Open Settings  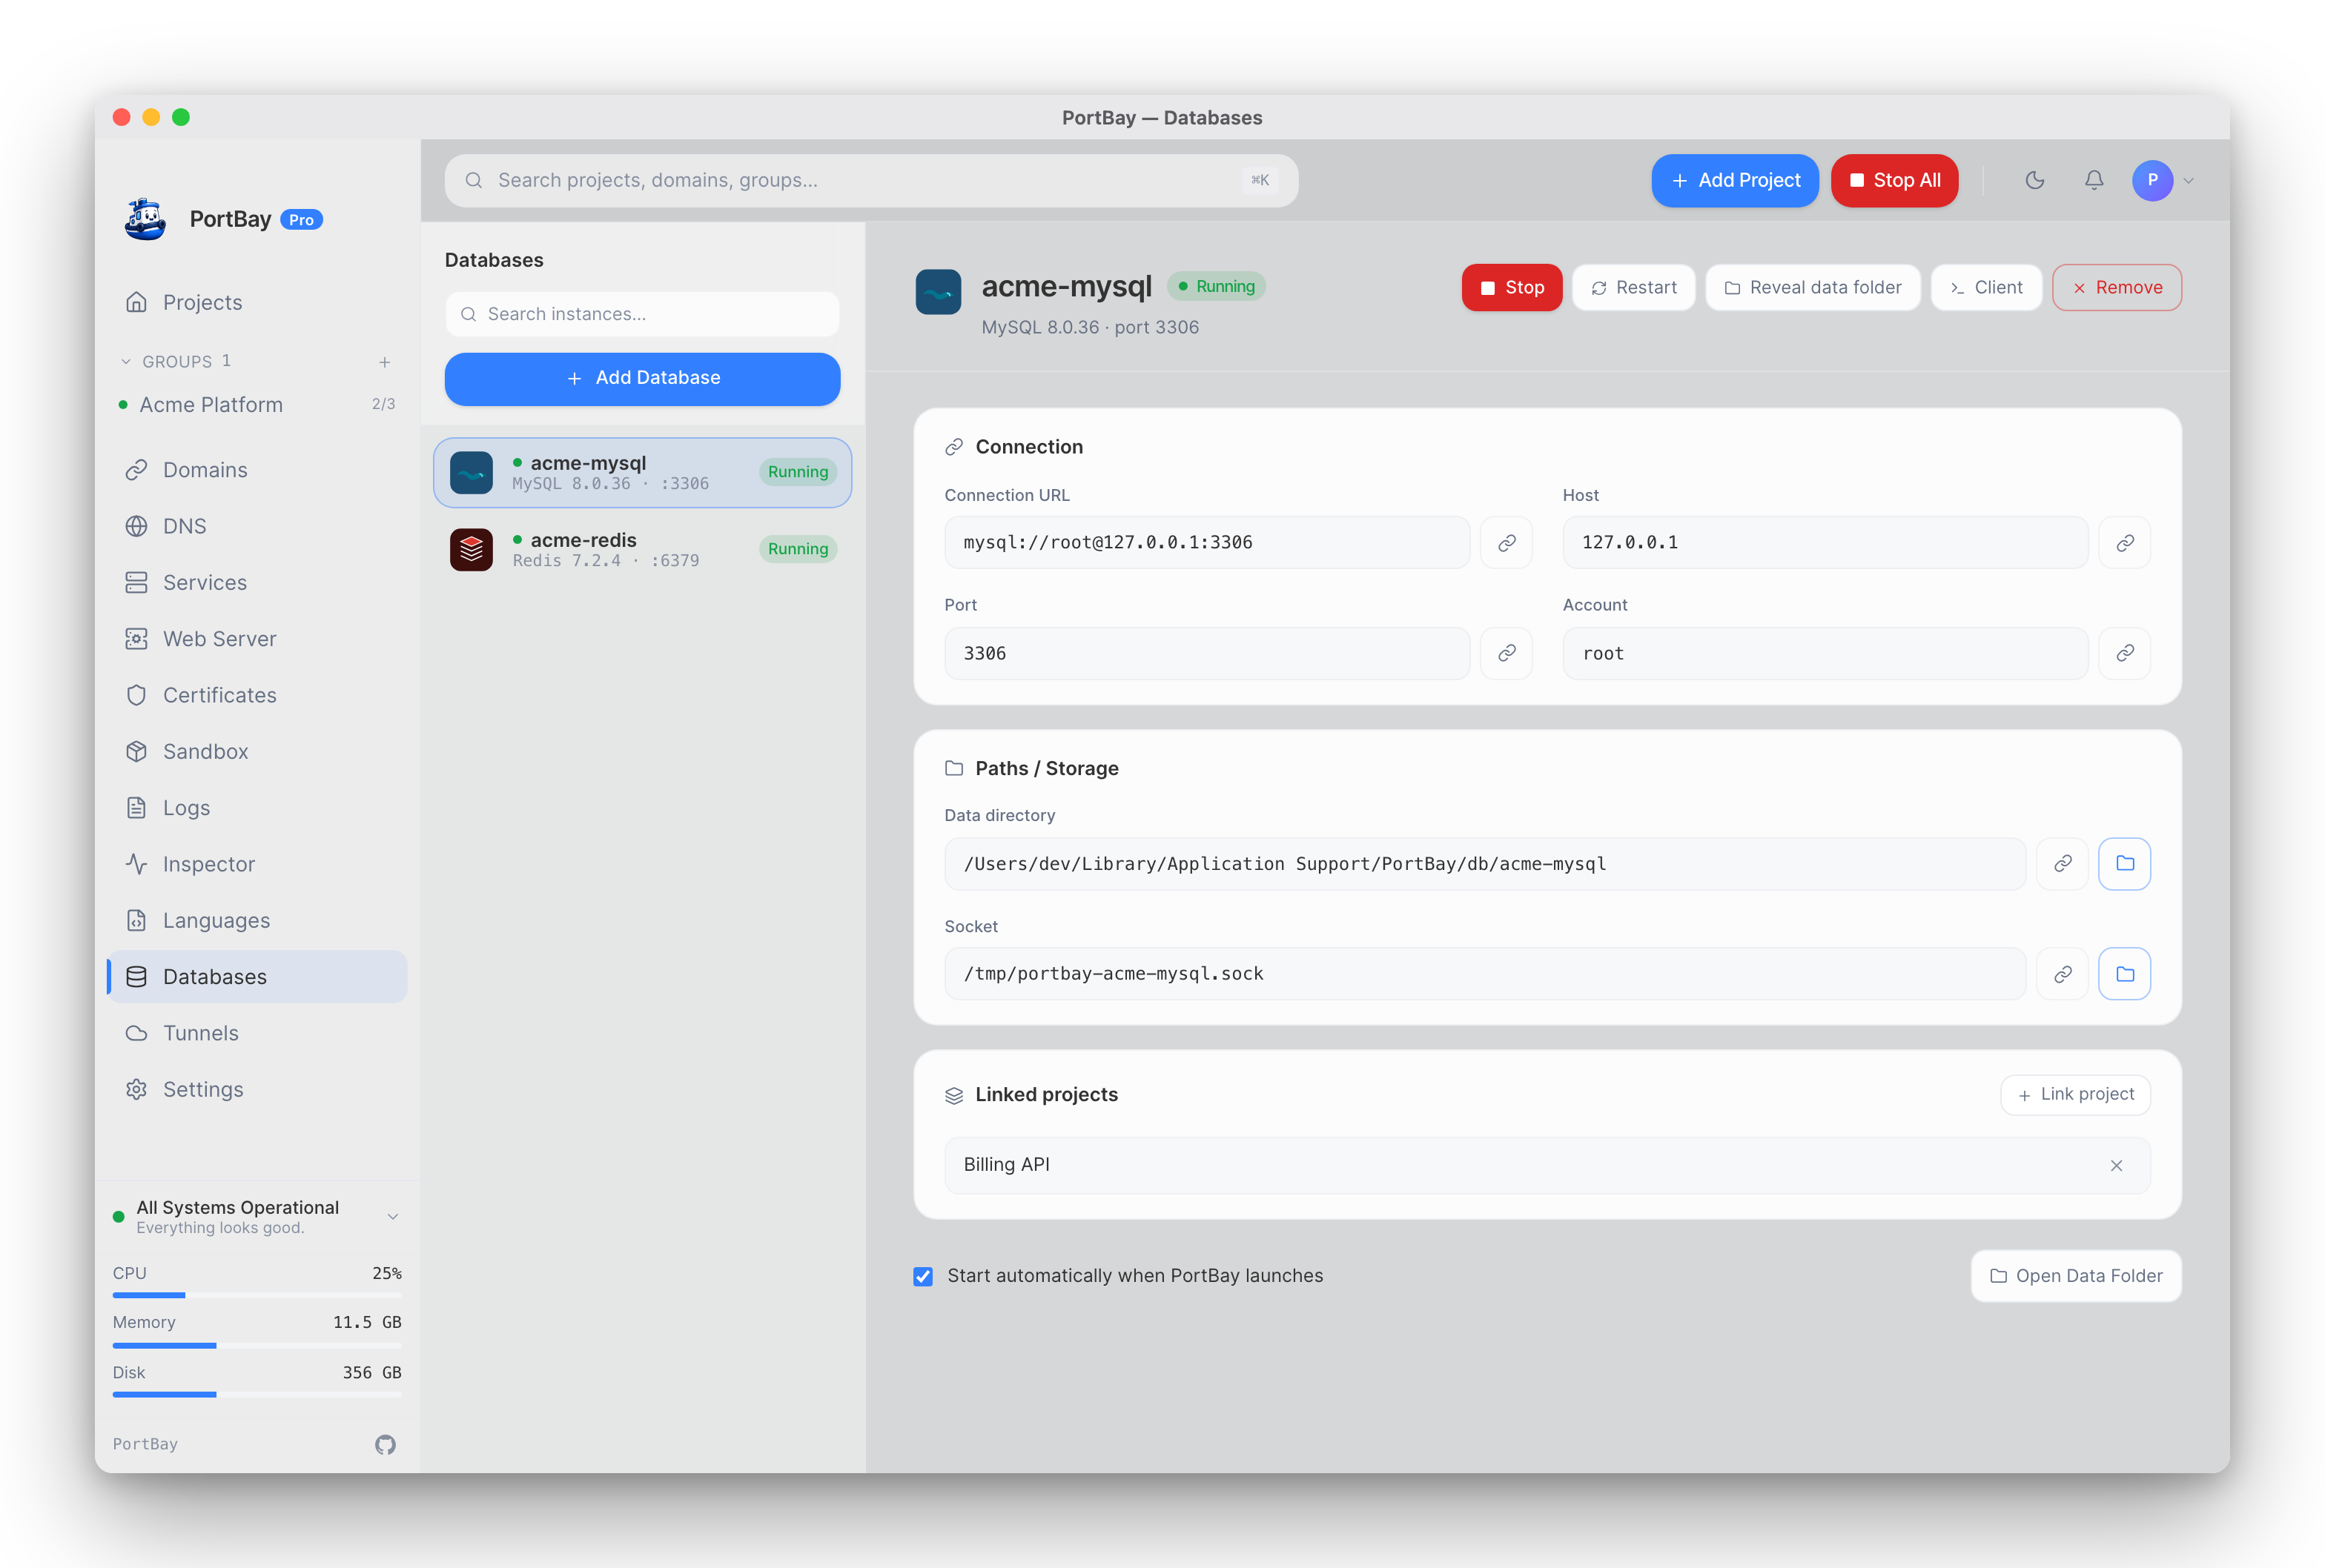tap(257, 1089)
